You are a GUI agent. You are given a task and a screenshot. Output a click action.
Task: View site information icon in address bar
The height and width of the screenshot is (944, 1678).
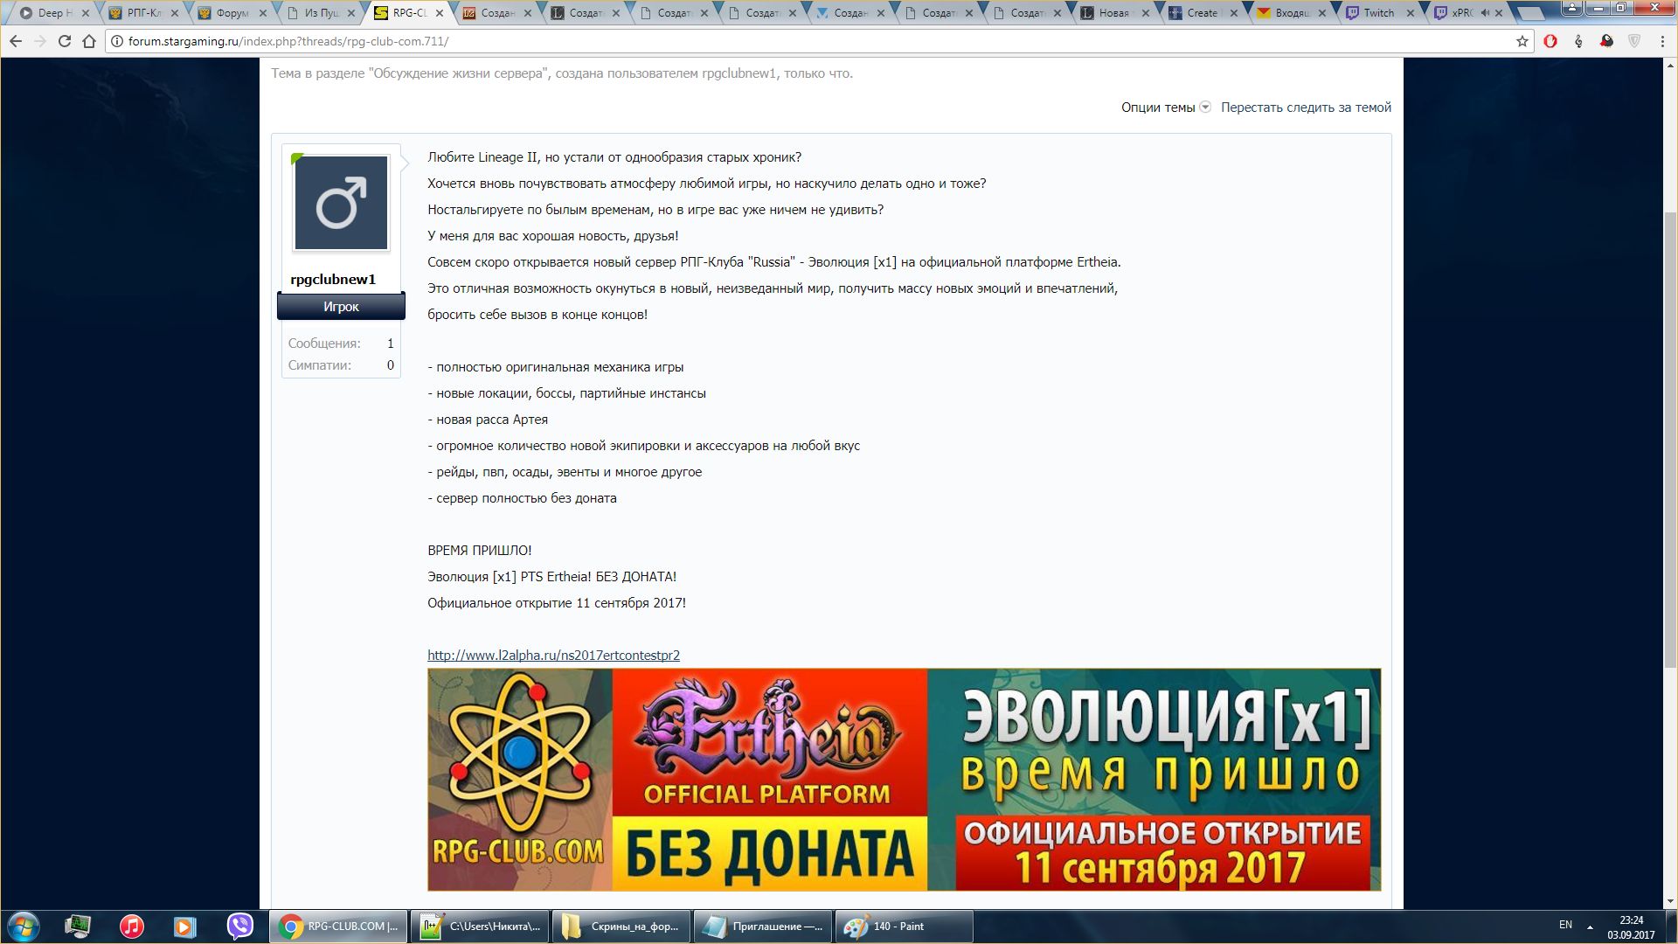point(117,41)
